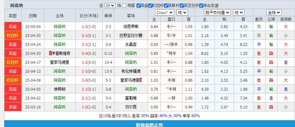Open 埃弗顿 home team link
This screenshot has width=295, height=127.
[x=60, y=89]
